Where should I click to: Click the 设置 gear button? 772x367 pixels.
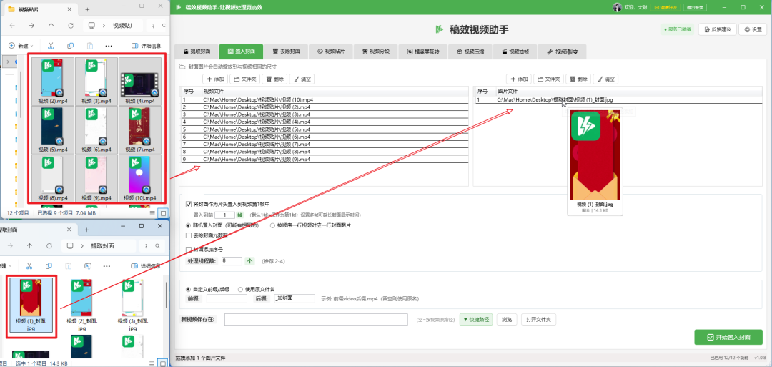pos(753,30)
